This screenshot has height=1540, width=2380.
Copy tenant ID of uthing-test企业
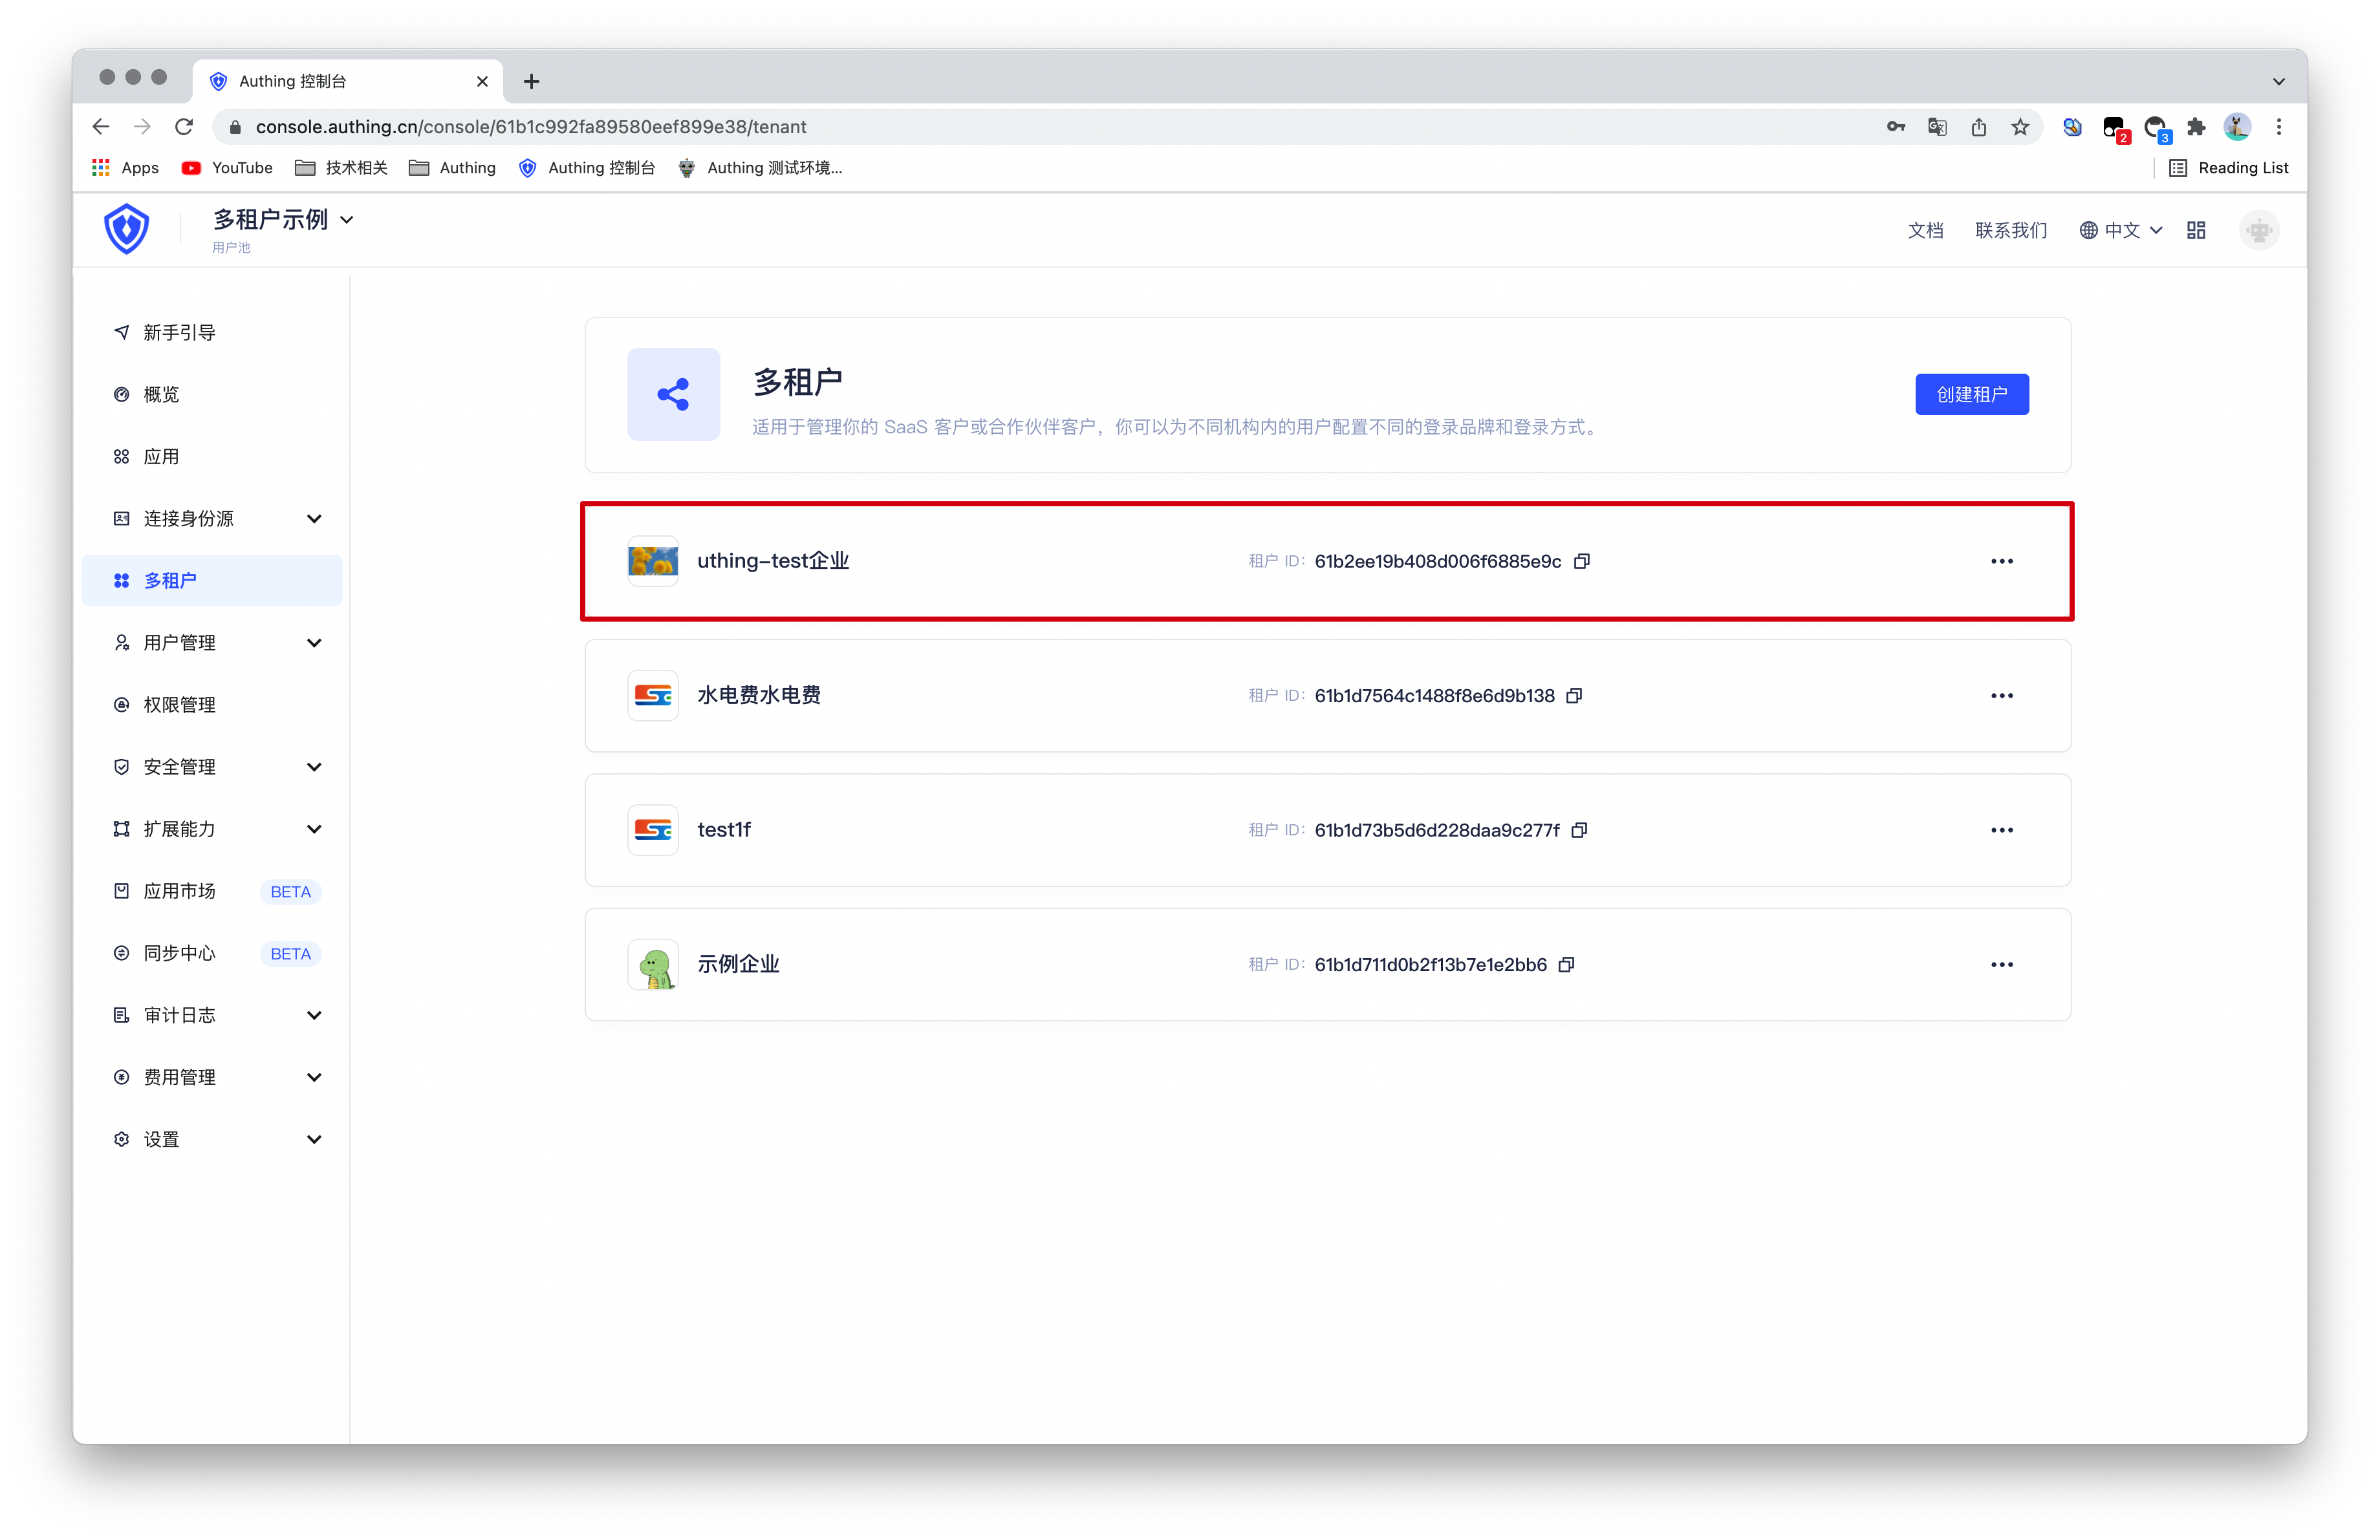pos(1582,562)
